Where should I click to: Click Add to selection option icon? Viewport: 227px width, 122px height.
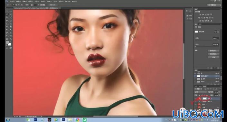[x=16, y=5]
